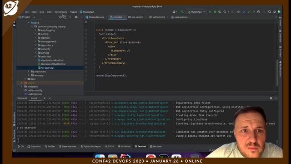Click the Git commit checkmark icon
This screenshot has height=164, width=291.
coord(249,12)
